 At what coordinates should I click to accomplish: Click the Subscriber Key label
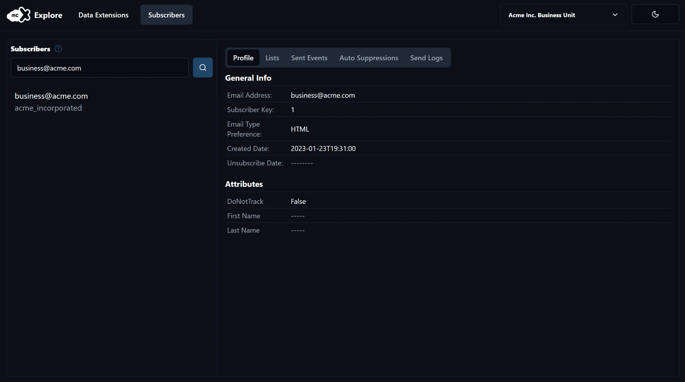[x=250, y=110]
